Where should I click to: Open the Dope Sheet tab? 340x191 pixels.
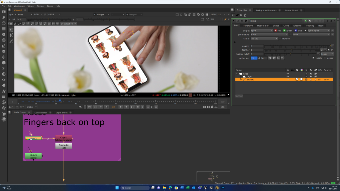61,113
